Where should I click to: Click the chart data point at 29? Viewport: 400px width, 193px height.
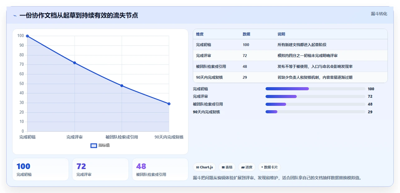[169, 104]
